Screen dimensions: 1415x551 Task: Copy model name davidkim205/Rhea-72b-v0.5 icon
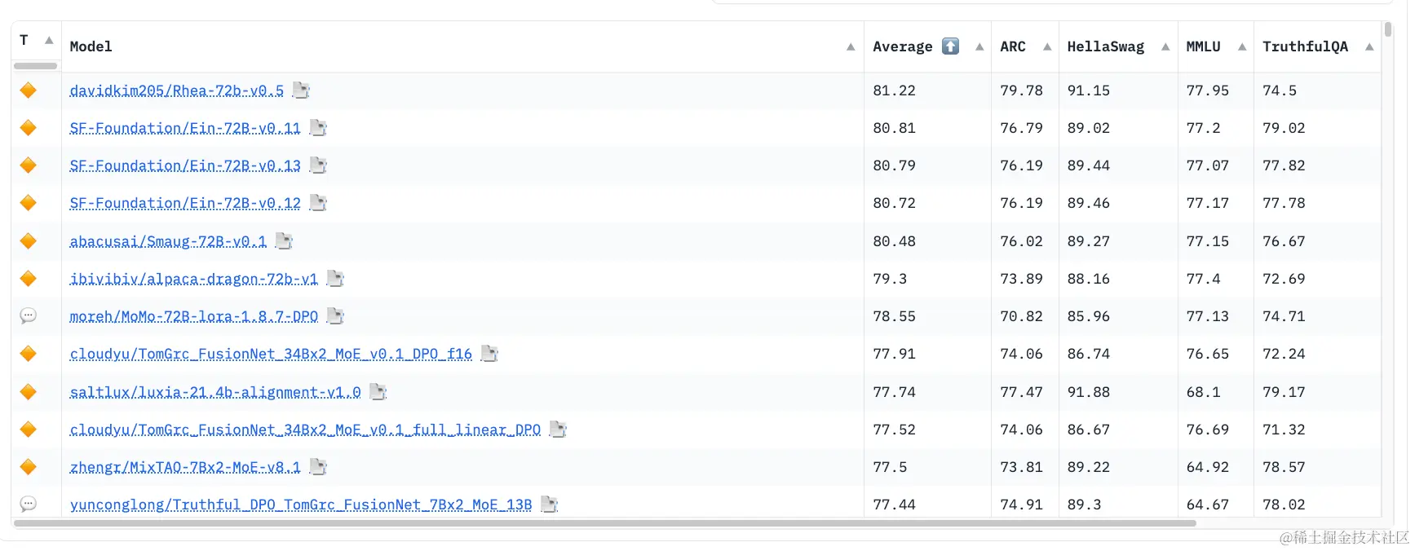click(301, 90)
